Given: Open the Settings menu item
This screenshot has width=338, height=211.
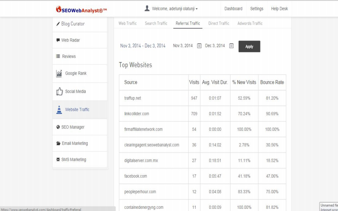Looking at the screenshot, I should [257, 8].
